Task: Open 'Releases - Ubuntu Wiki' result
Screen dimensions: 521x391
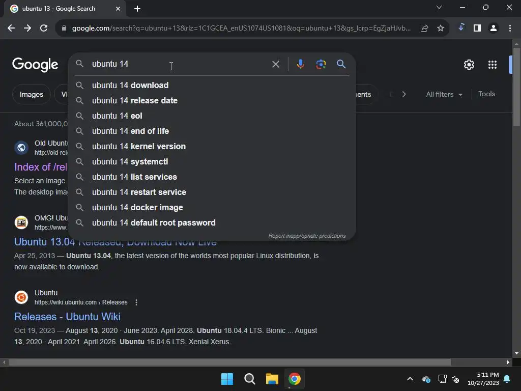Action: 67,317
